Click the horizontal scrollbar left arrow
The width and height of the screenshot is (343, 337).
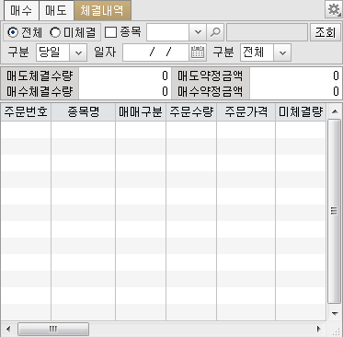(x=8, y=330)
